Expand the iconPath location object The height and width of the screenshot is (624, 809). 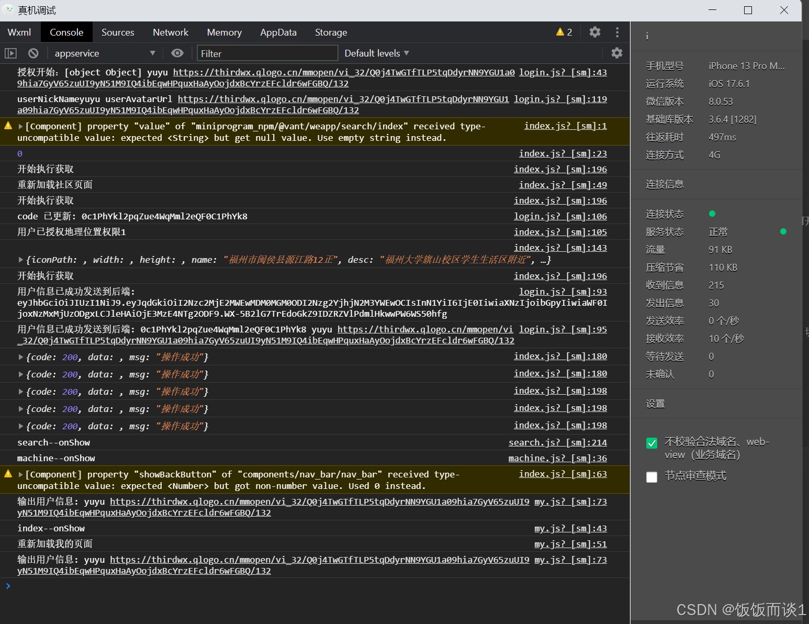(21, 260)
